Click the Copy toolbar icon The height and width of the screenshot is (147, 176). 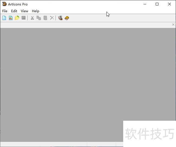[x=39, y=18]
